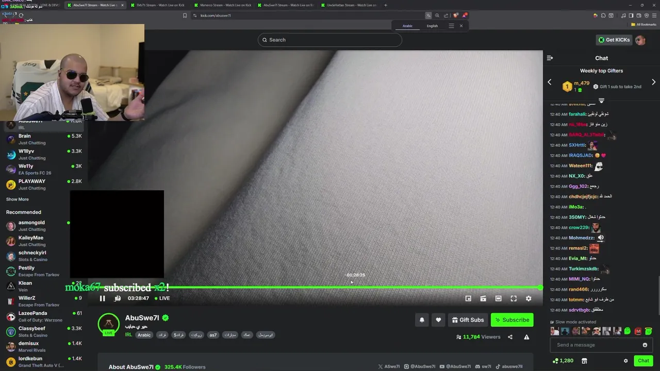Viewport: 660px width, 371px height.
Task: Click the Arabic language tag
Action: [x=144, y=335]
